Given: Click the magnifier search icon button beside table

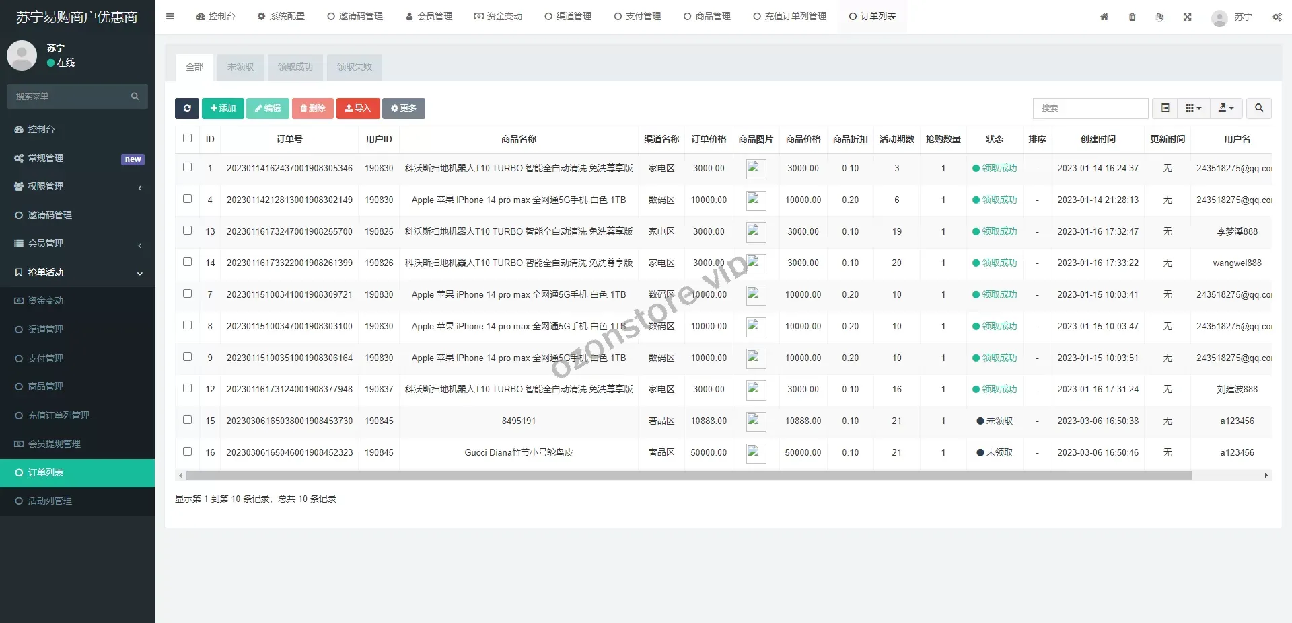Looking at the screenshot, I should 1258,108.
